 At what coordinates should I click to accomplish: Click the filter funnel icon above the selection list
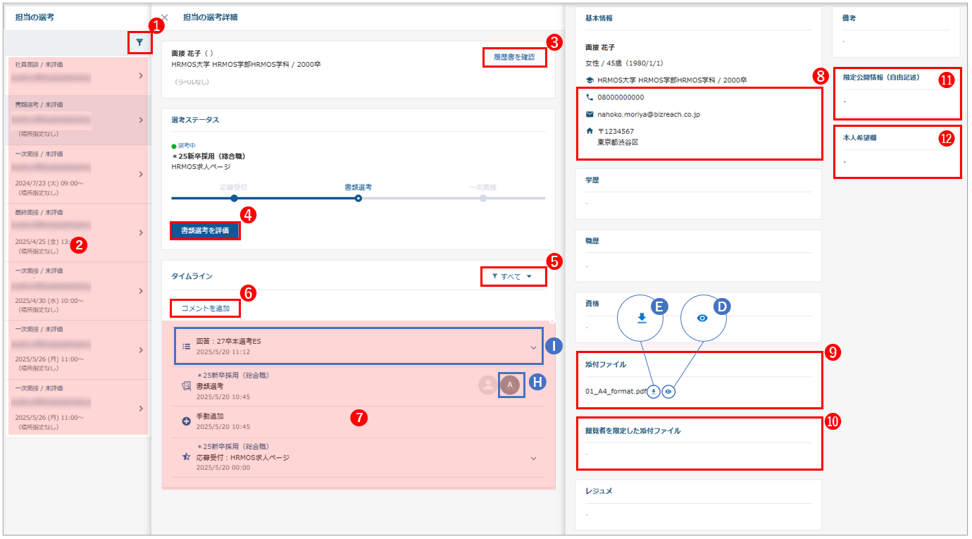139,43
